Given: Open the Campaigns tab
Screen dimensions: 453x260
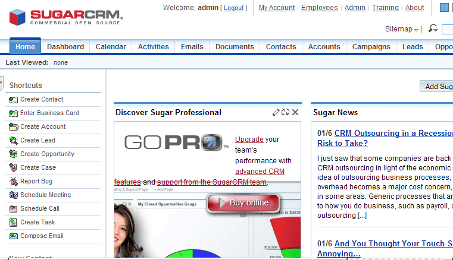Looking at the screenshot, I should pyautogui.click(x=371, y=47).
